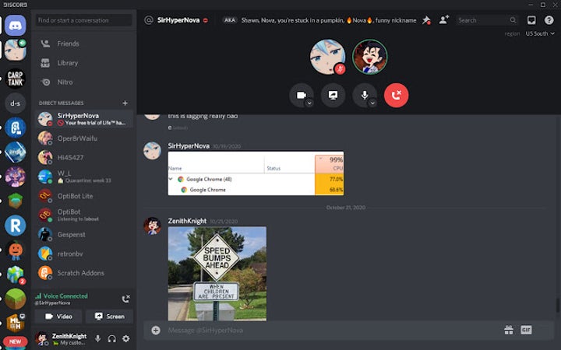
Task: Go to the Friends tab
Action: click(x=68, y=44)
